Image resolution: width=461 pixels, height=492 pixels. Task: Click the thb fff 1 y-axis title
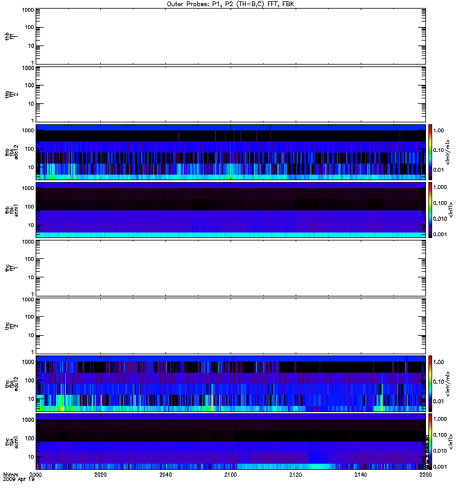[12, 37]
